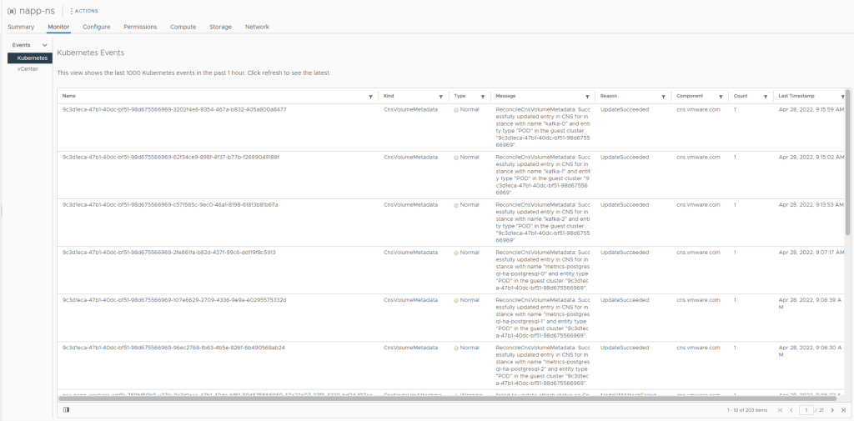This screenshot has height=421, width=854.
Task: Filter events by the Message column
Action: [587, 97]
